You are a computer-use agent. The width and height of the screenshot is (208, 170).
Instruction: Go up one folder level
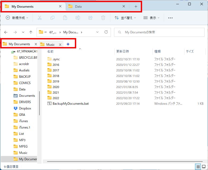click(x=31, y=32)
